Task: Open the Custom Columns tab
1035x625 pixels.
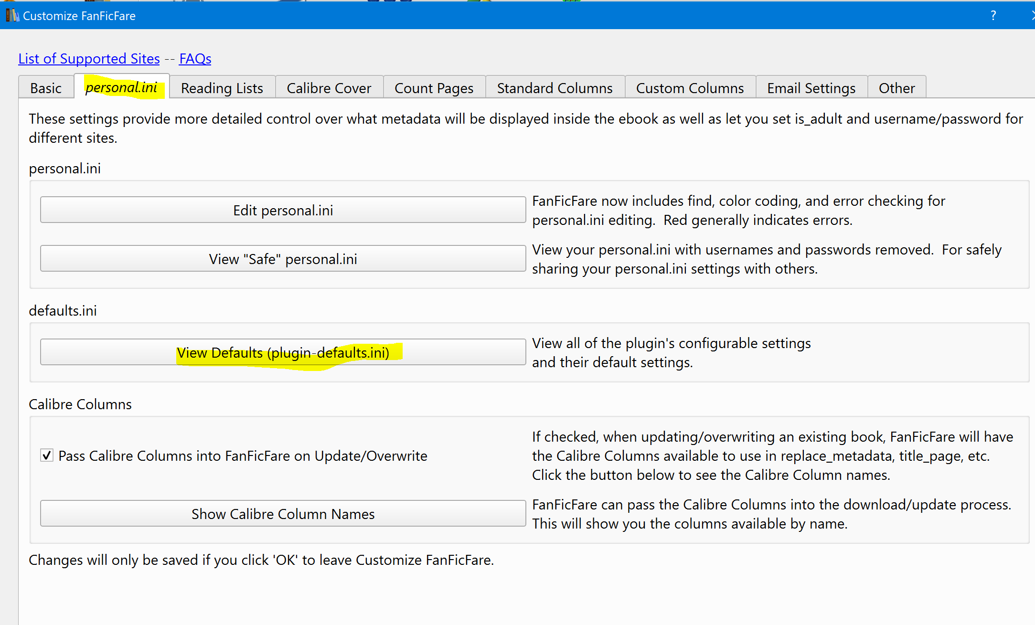Action: [x=690, y=88]
